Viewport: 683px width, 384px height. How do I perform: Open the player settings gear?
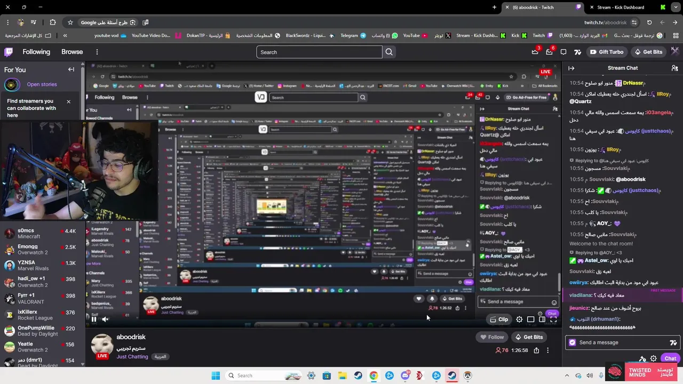coord(519,319)
